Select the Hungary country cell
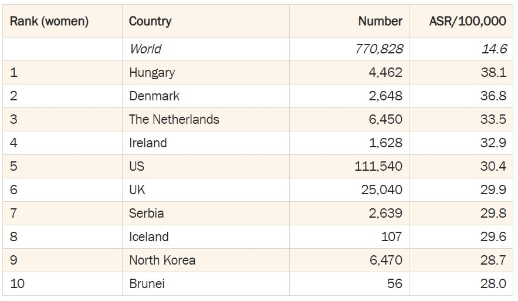This screenshot has width=518, height=301. (152, 73)
